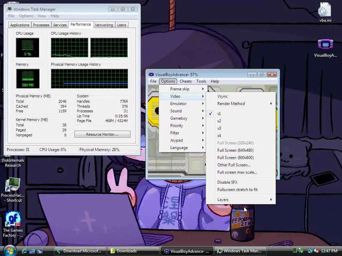Image resolution: width=342 pixels, height=256 pixels.
Task: Select The Games Factory desktop icon
Action: coord(13,224)
